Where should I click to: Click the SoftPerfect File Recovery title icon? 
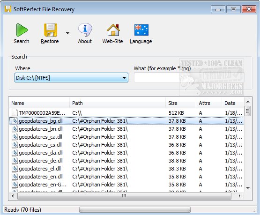click(x=8, y=9)
